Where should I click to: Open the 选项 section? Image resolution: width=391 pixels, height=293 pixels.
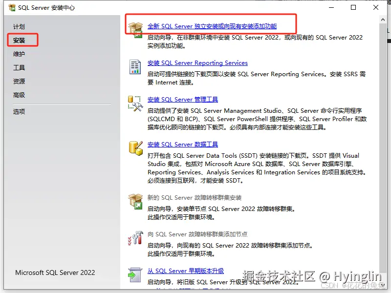click(x=19, y=111)
